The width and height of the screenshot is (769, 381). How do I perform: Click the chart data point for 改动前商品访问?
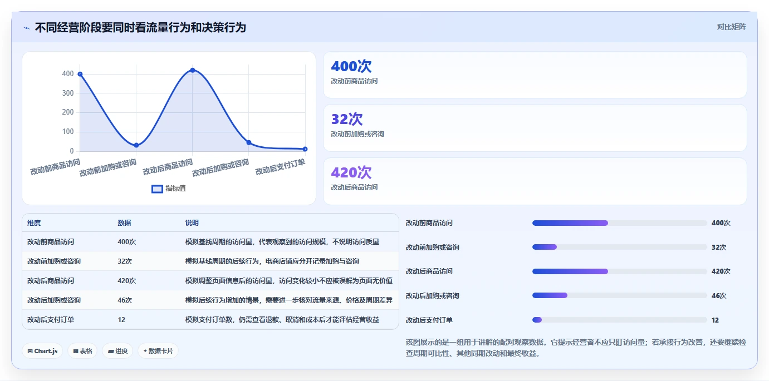[x=80, y=74]
